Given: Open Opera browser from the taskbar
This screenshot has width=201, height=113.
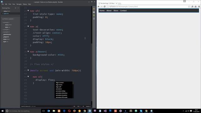Looking at the screenshot, I should (x=69, y=111).
